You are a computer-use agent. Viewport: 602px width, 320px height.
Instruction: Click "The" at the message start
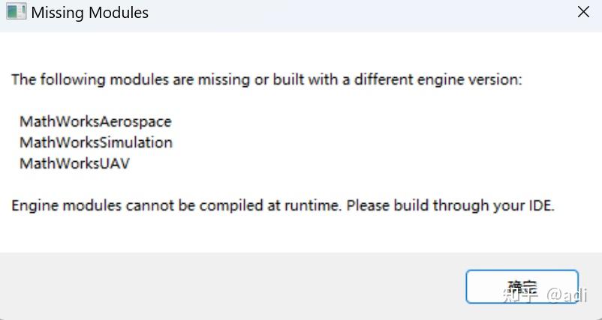[x=23, y=79]
